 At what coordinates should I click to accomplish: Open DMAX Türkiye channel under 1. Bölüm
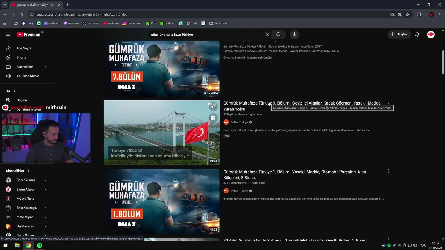239,191
